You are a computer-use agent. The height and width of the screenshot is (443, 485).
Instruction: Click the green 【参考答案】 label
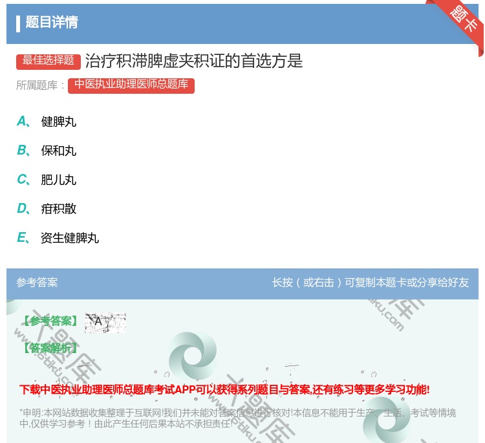[51, 321]
